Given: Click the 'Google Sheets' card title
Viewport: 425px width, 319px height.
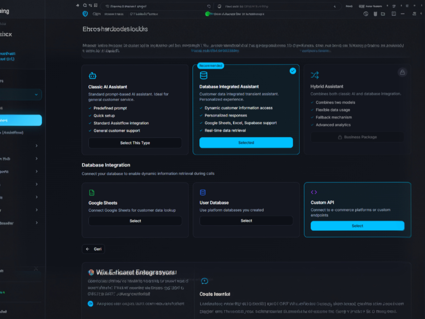Looking at the screenshot, I should pyautogui.click(x=103, y=203).
